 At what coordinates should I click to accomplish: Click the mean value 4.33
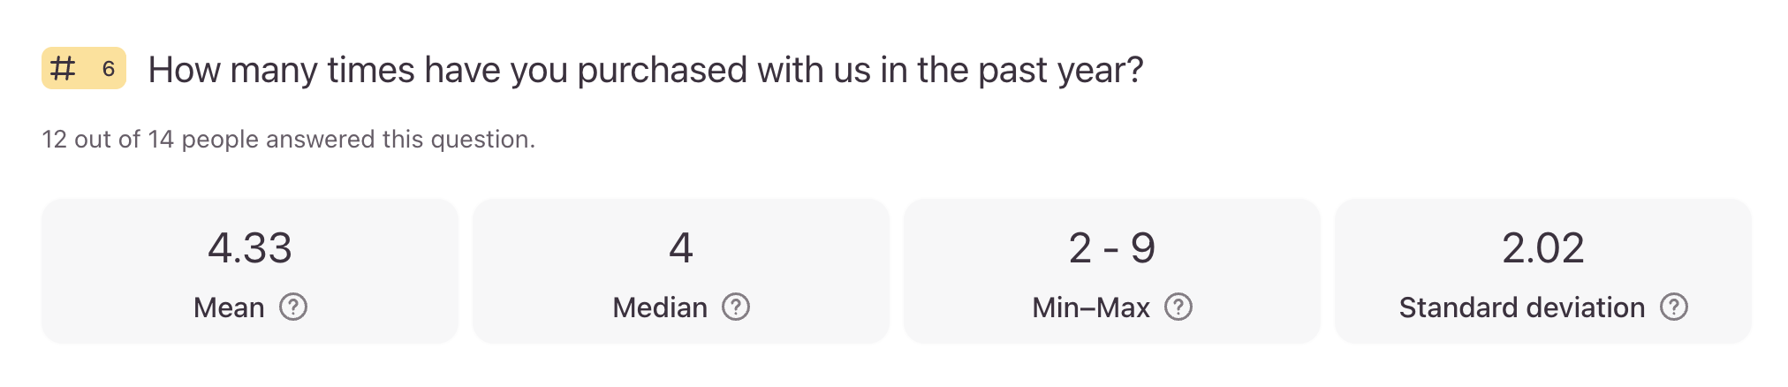pyautogui.click(x=250, y=248)
